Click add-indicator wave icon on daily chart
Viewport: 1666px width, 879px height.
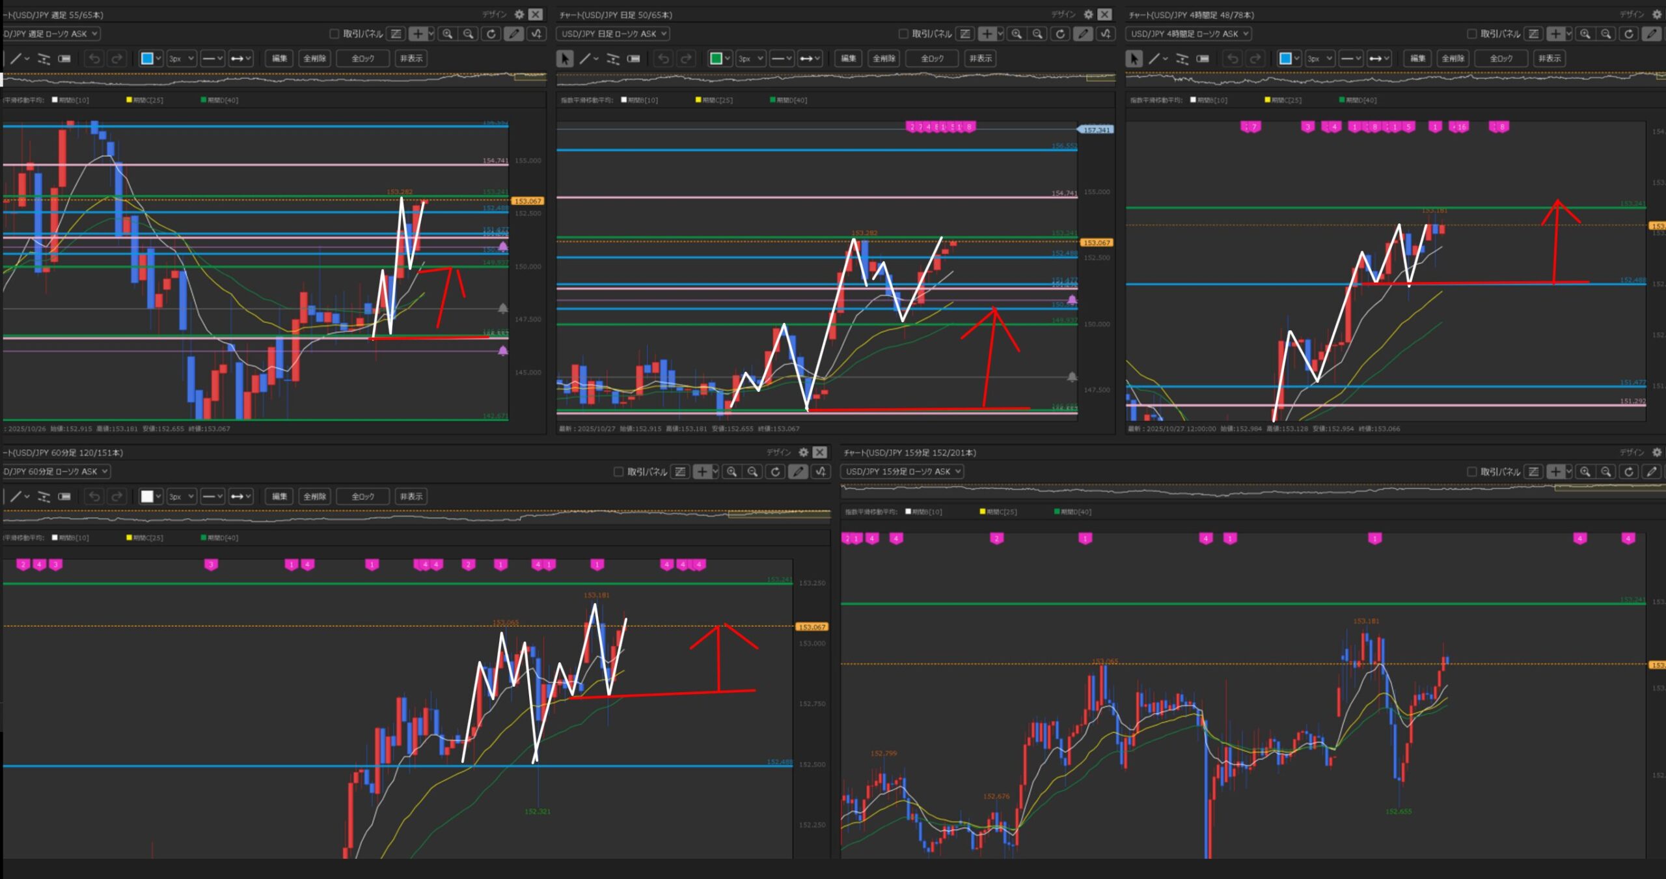tap(1106, 34)
